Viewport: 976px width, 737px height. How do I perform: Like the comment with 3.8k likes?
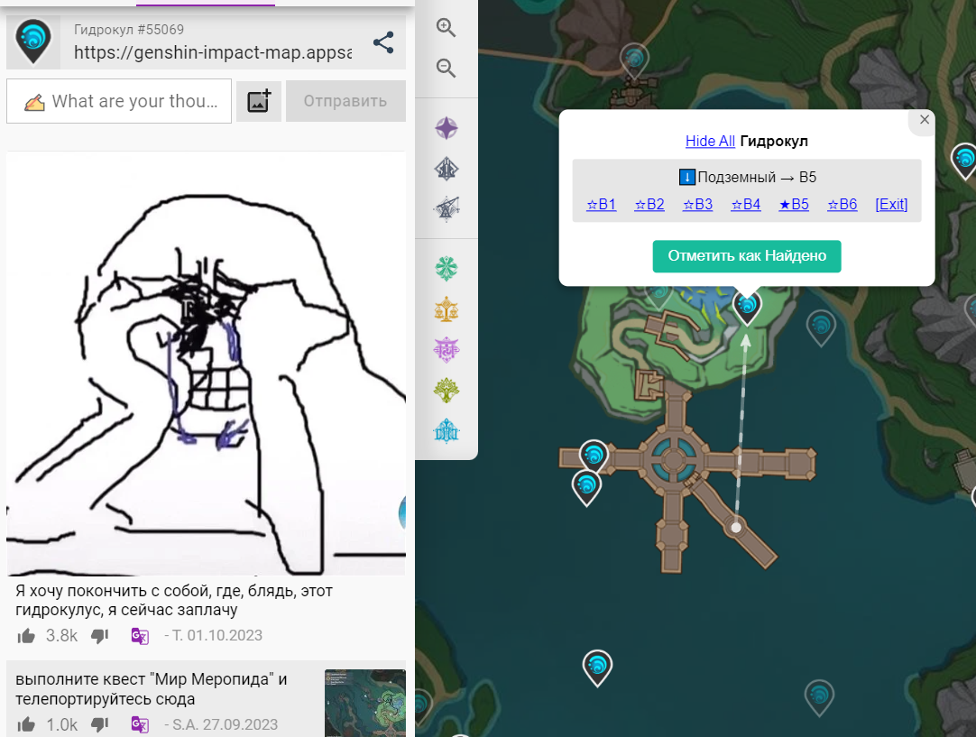point(26,635)
